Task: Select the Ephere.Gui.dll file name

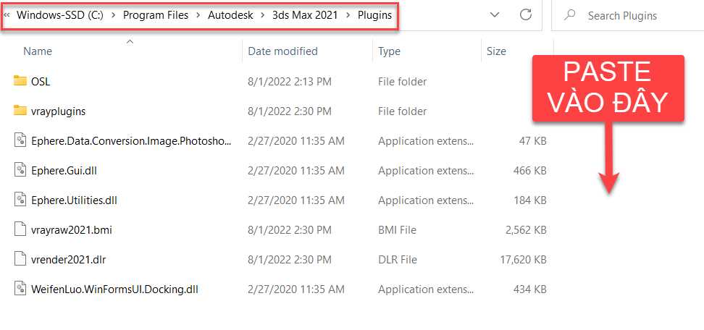Action: click(64, 170)
